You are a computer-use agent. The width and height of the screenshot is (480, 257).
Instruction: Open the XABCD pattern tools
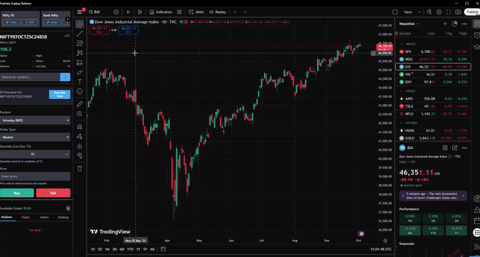80,53
